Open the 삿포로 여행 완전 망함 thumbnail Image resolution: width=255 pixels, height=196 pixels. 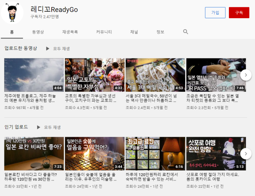pyautogui.click(x=216, y=154)
